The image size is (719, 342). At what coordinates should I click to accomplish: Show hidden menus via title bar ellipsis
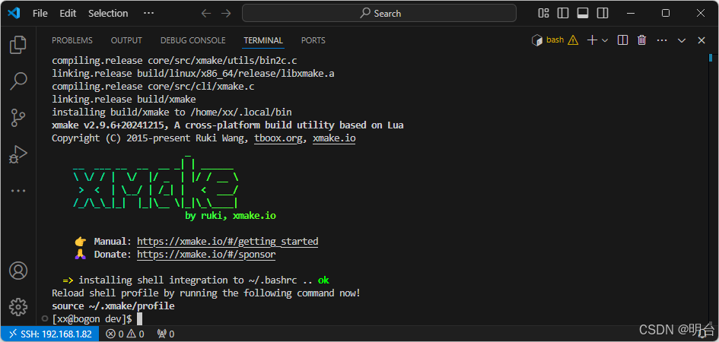[x=148, y=13]
